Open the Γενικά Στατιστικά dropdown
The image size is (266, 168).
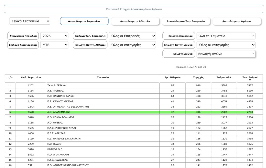tap(30, 21)
